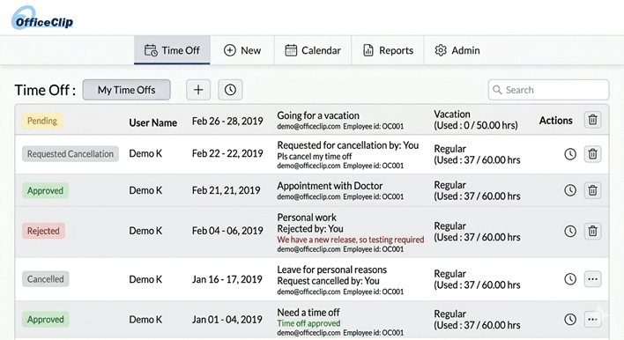Select the date Feb 21, 21, 2019
This screenshot has width=624, height=340.
(x=226, y=190)
